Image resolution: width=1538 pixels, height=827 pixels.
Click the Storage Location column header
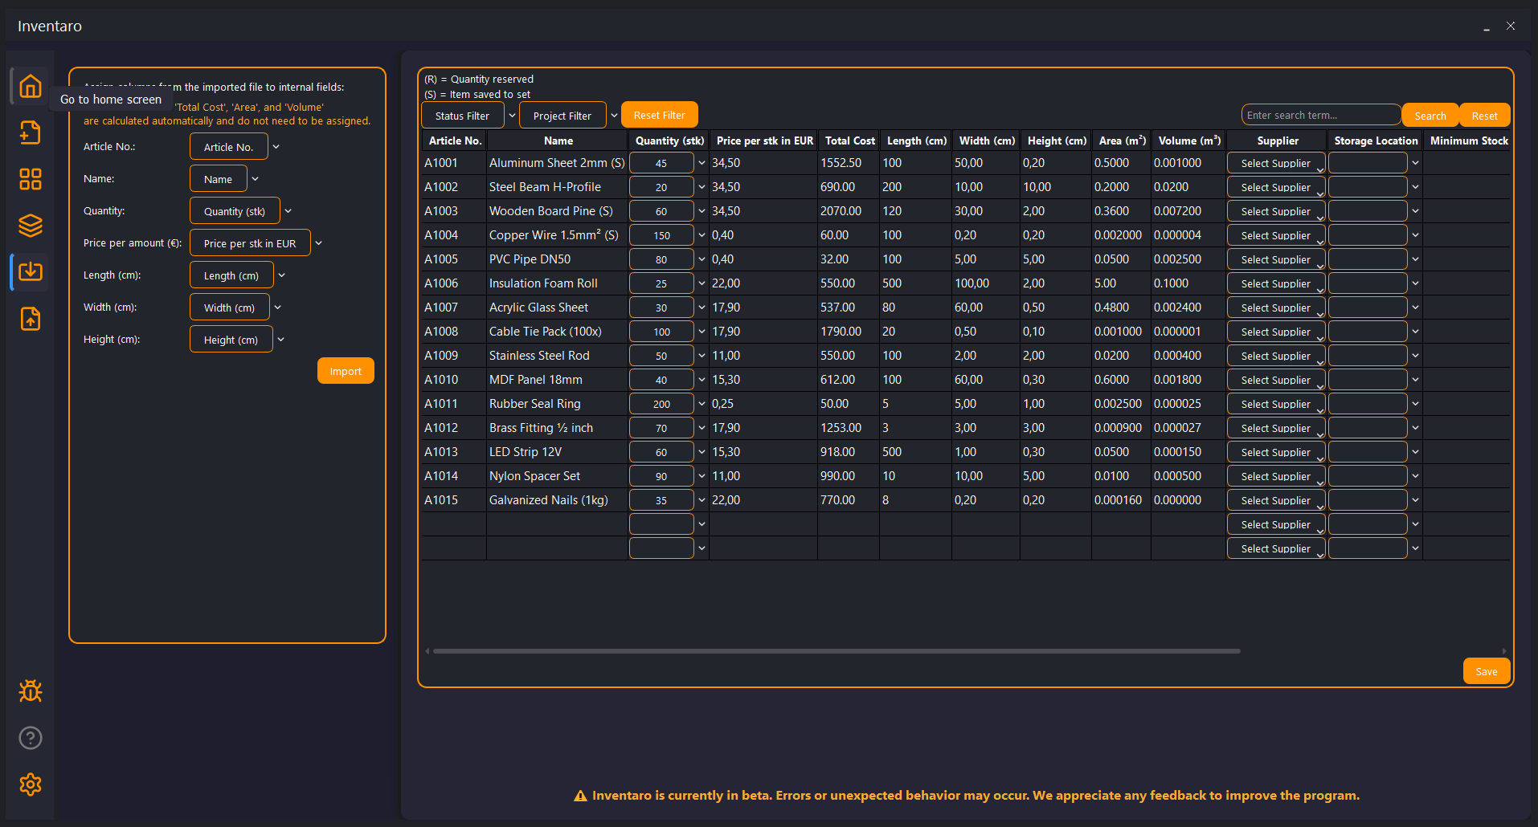1376,141
